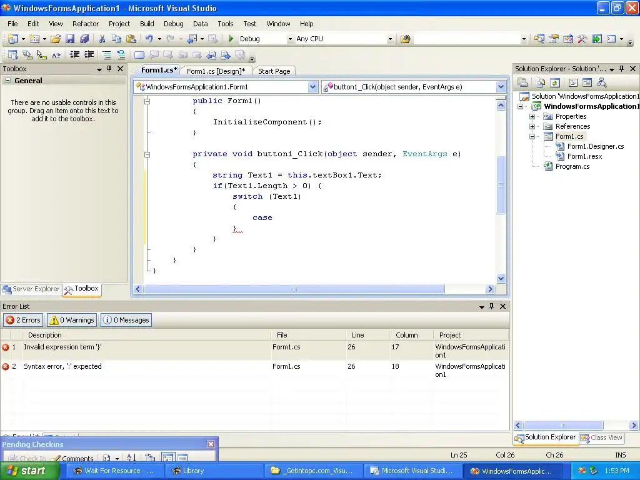Cut selection using the scissors icon
This screenshot has width=640, height=480.
tap(102, 39)
